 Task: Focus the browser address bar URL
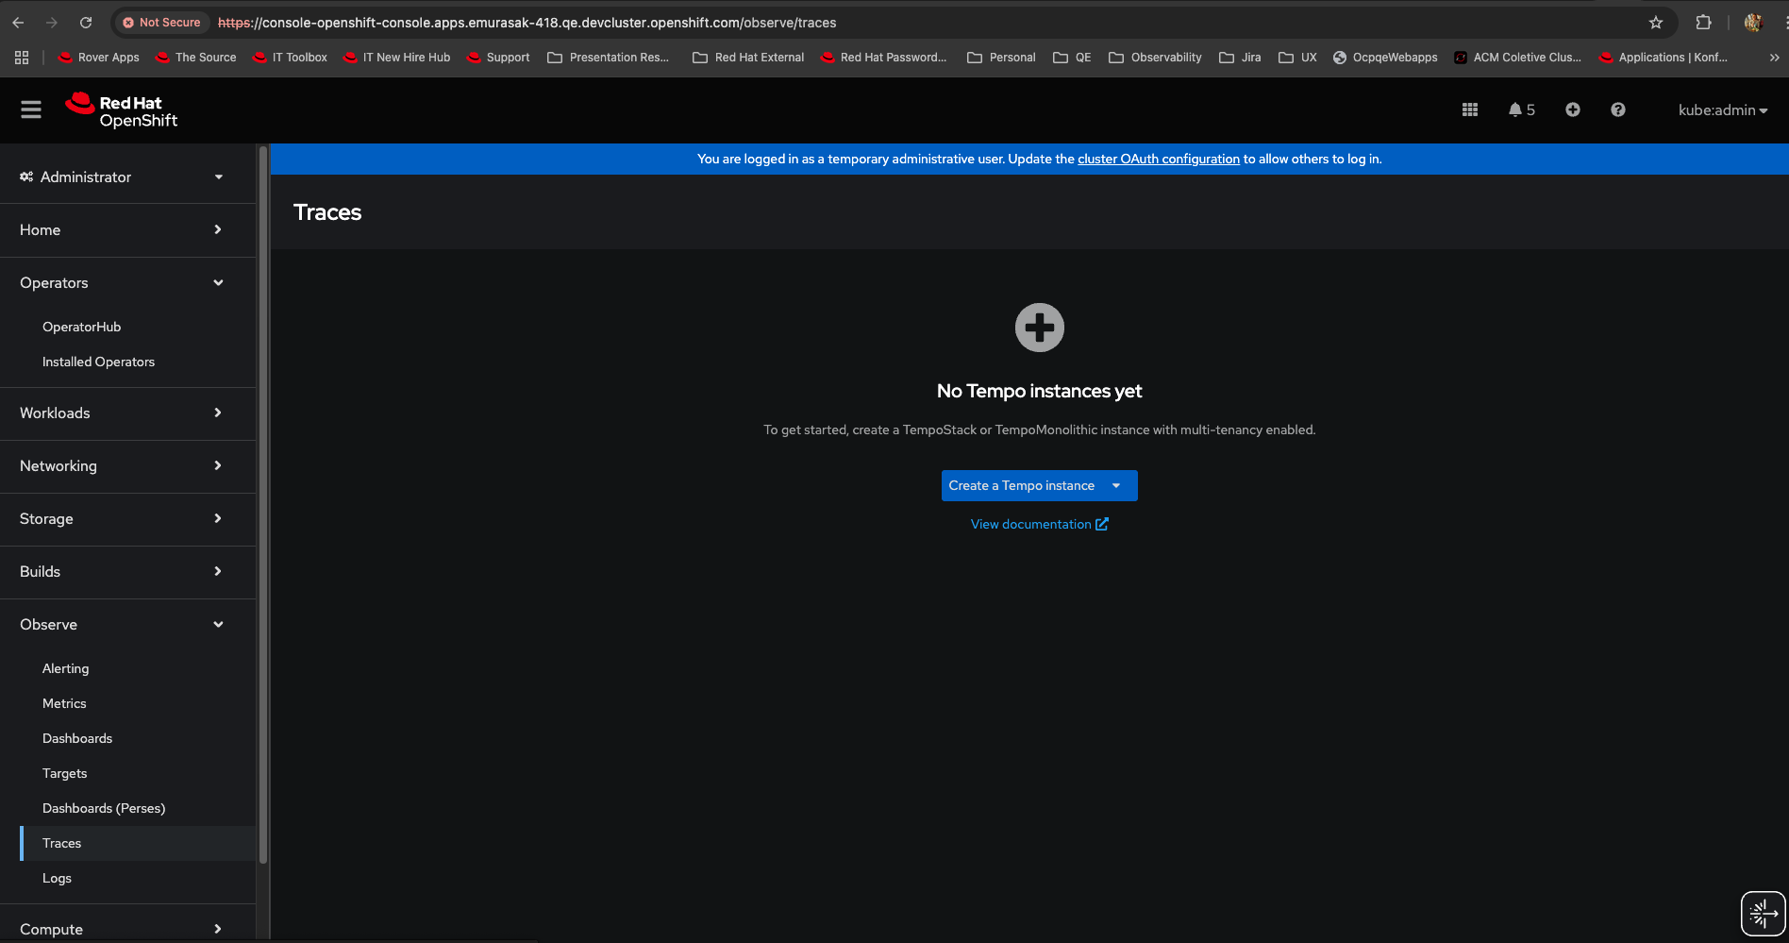527,23
